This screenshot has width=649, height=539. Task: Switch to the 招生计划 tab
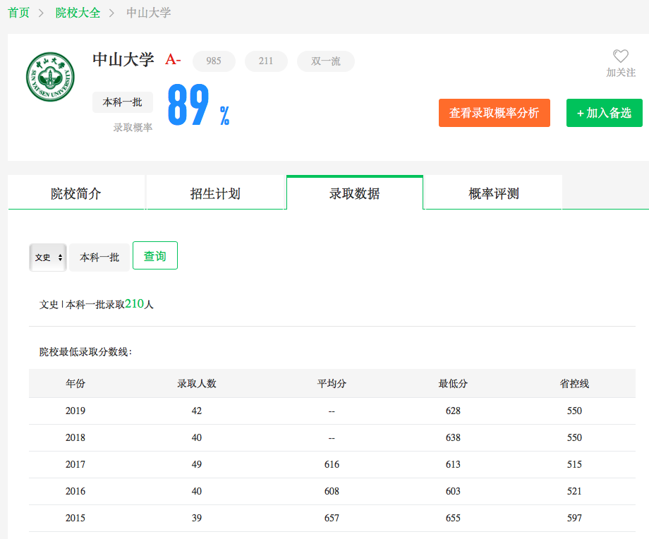215,193
